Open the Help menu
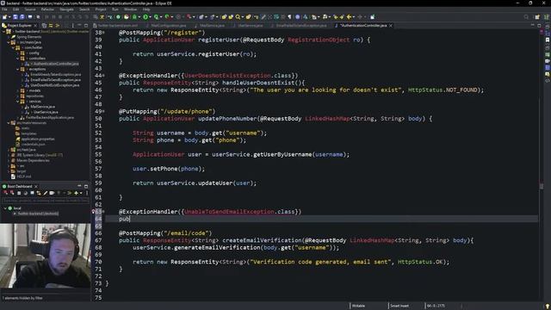This screenshot has height=310, width=551. tap(146, 9)
